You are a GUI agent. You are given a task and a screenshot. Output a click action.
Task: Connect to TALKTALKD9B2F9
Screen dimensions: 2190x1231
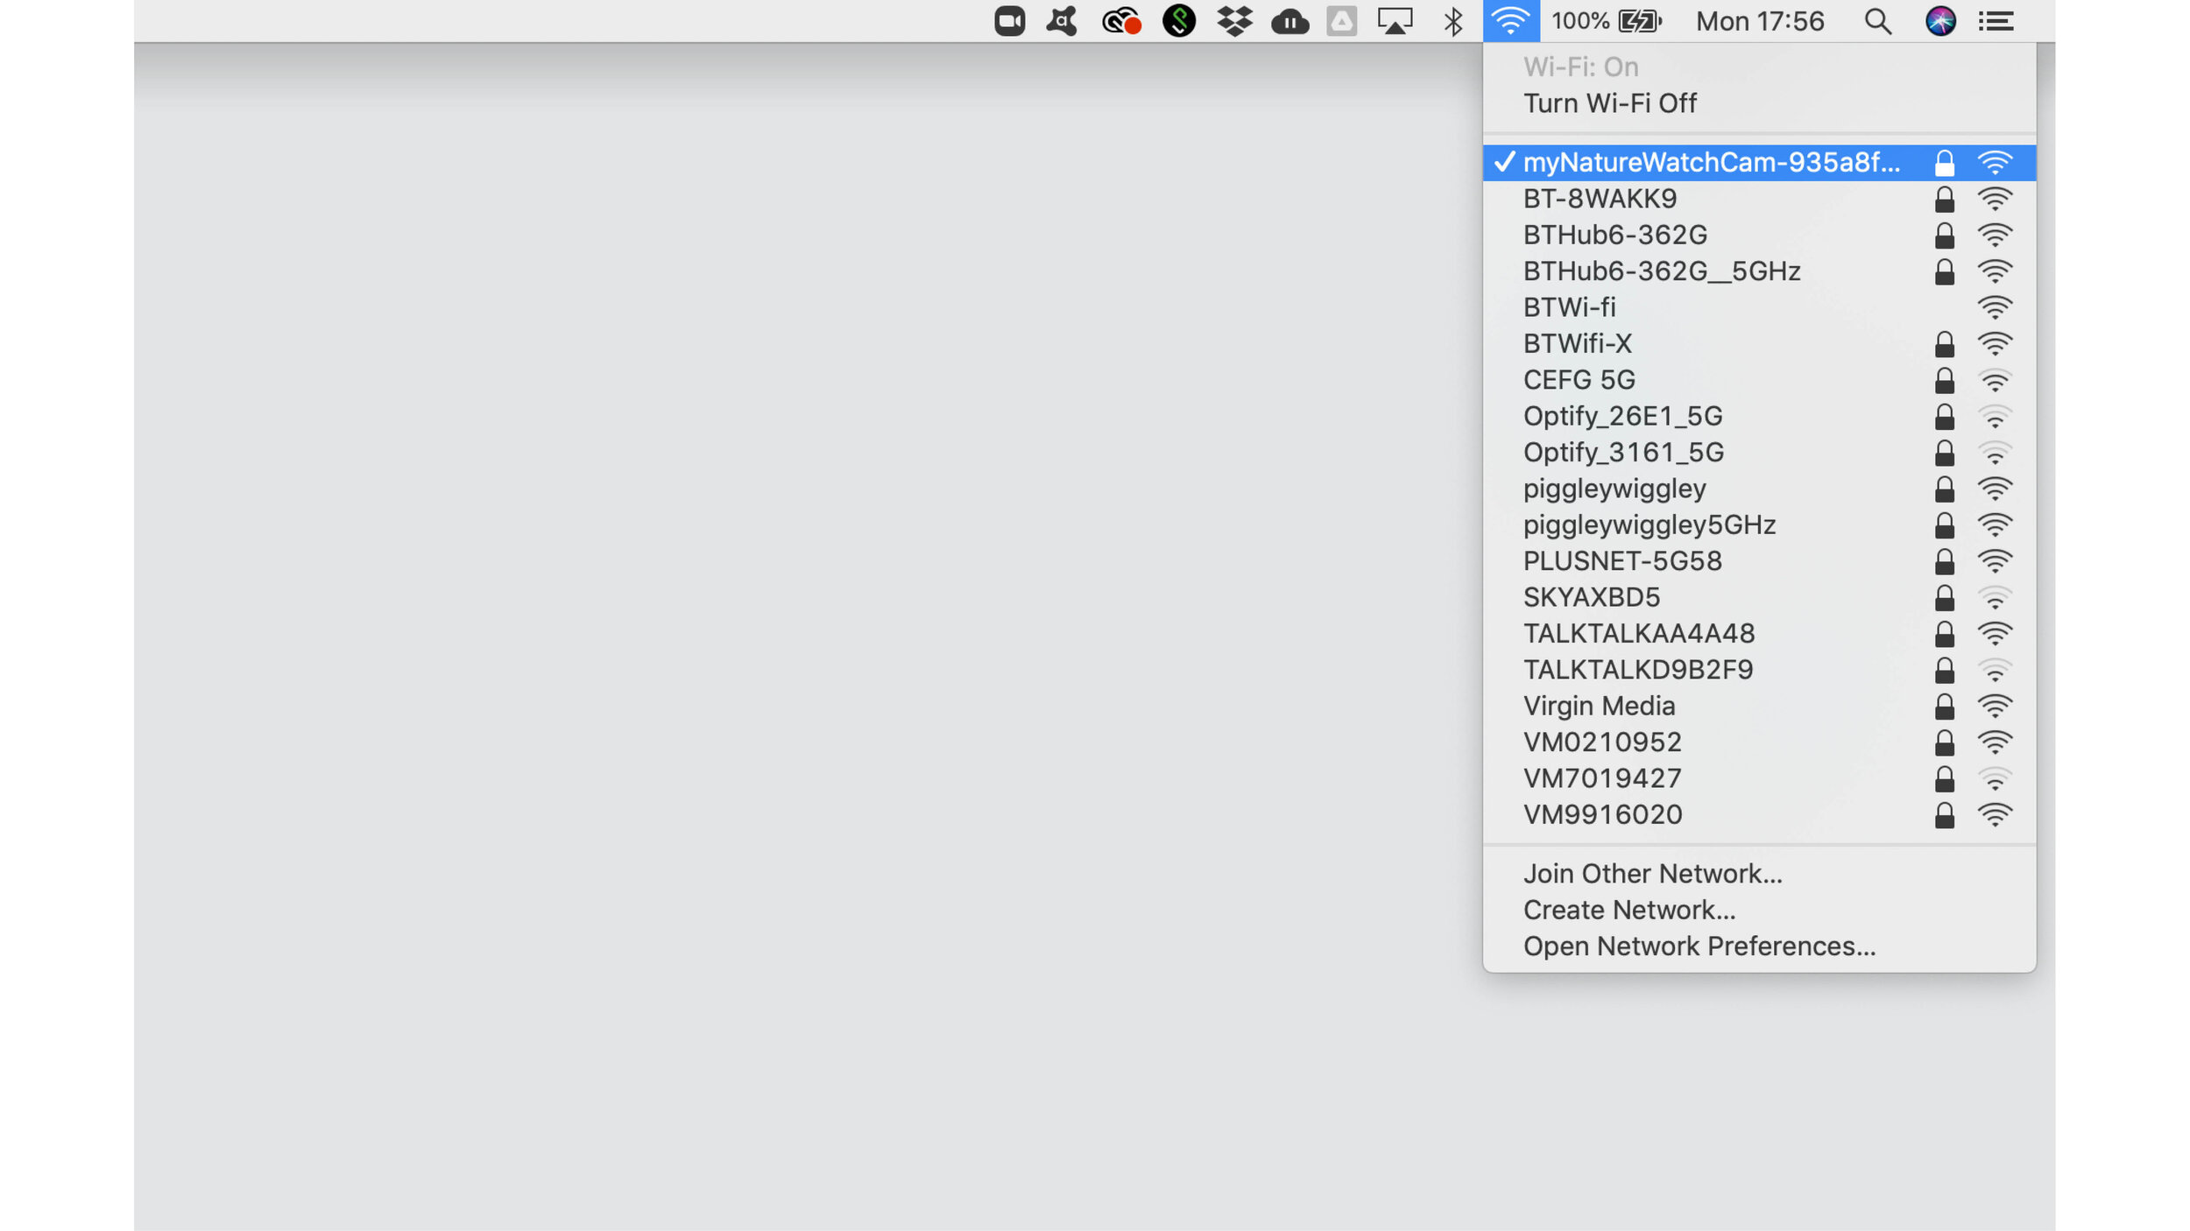point(1759,670)
